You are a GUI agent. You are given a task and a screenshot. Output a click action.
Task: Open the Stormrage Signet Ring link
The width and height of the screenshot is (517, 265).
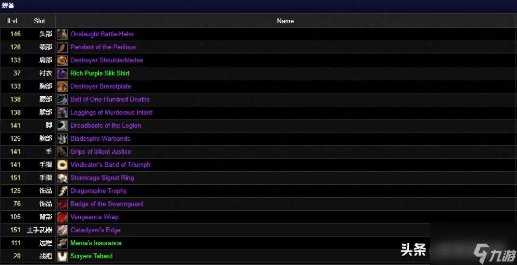coord(102,178)
